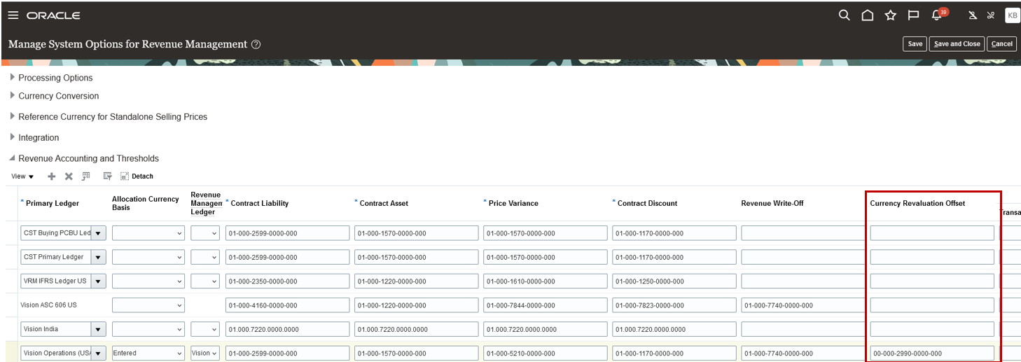The height and width of the screenshot is (362, 1021).
Task: Open Revenue Management Ledger dropdown for Vision India
Action: pyautogui.click(x=205, y=329)
